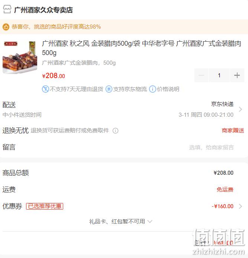Expand 礼品卡、红包暂不可用 section
The image size is (248, 258).
coord(120,222)
